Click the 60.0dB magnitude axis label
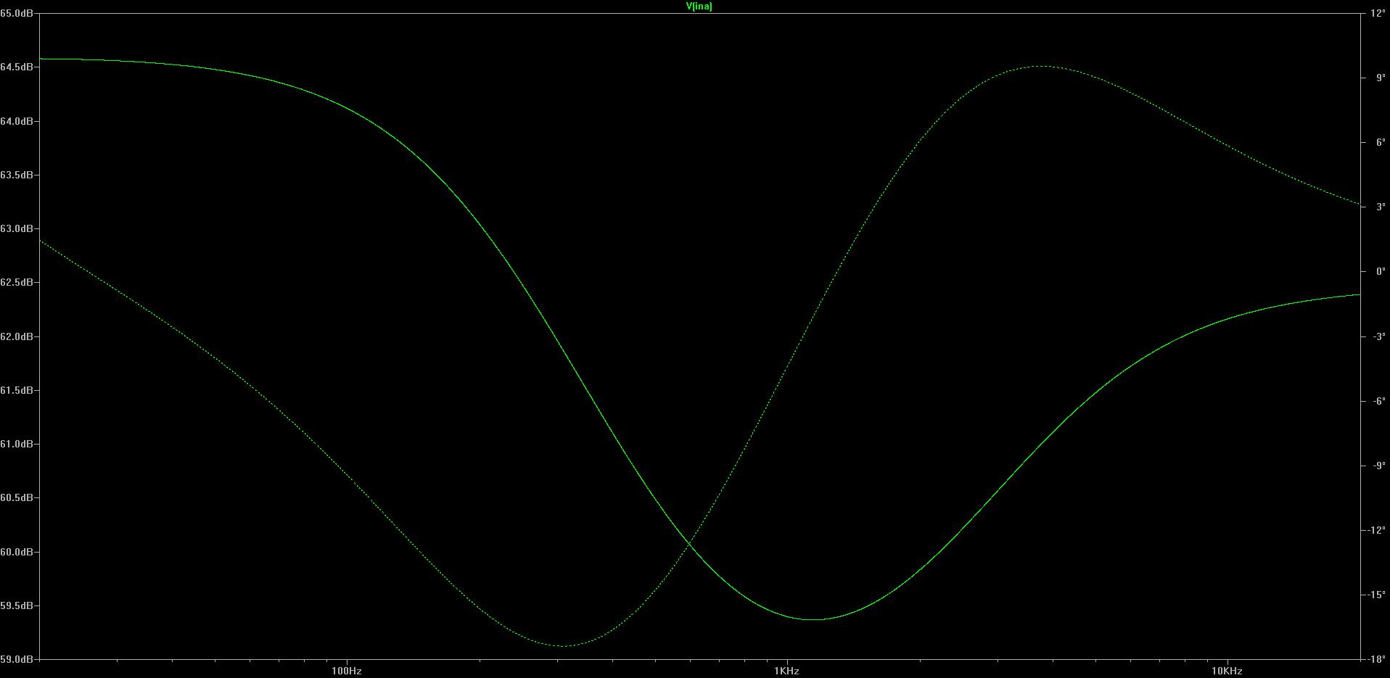The image size is (1390, 678). (16, 552)
